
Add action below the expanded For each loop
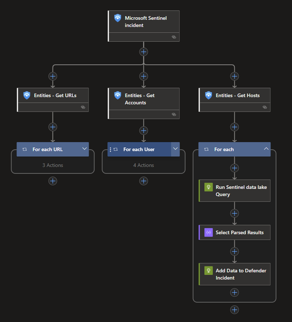click(x=235, y=310)
